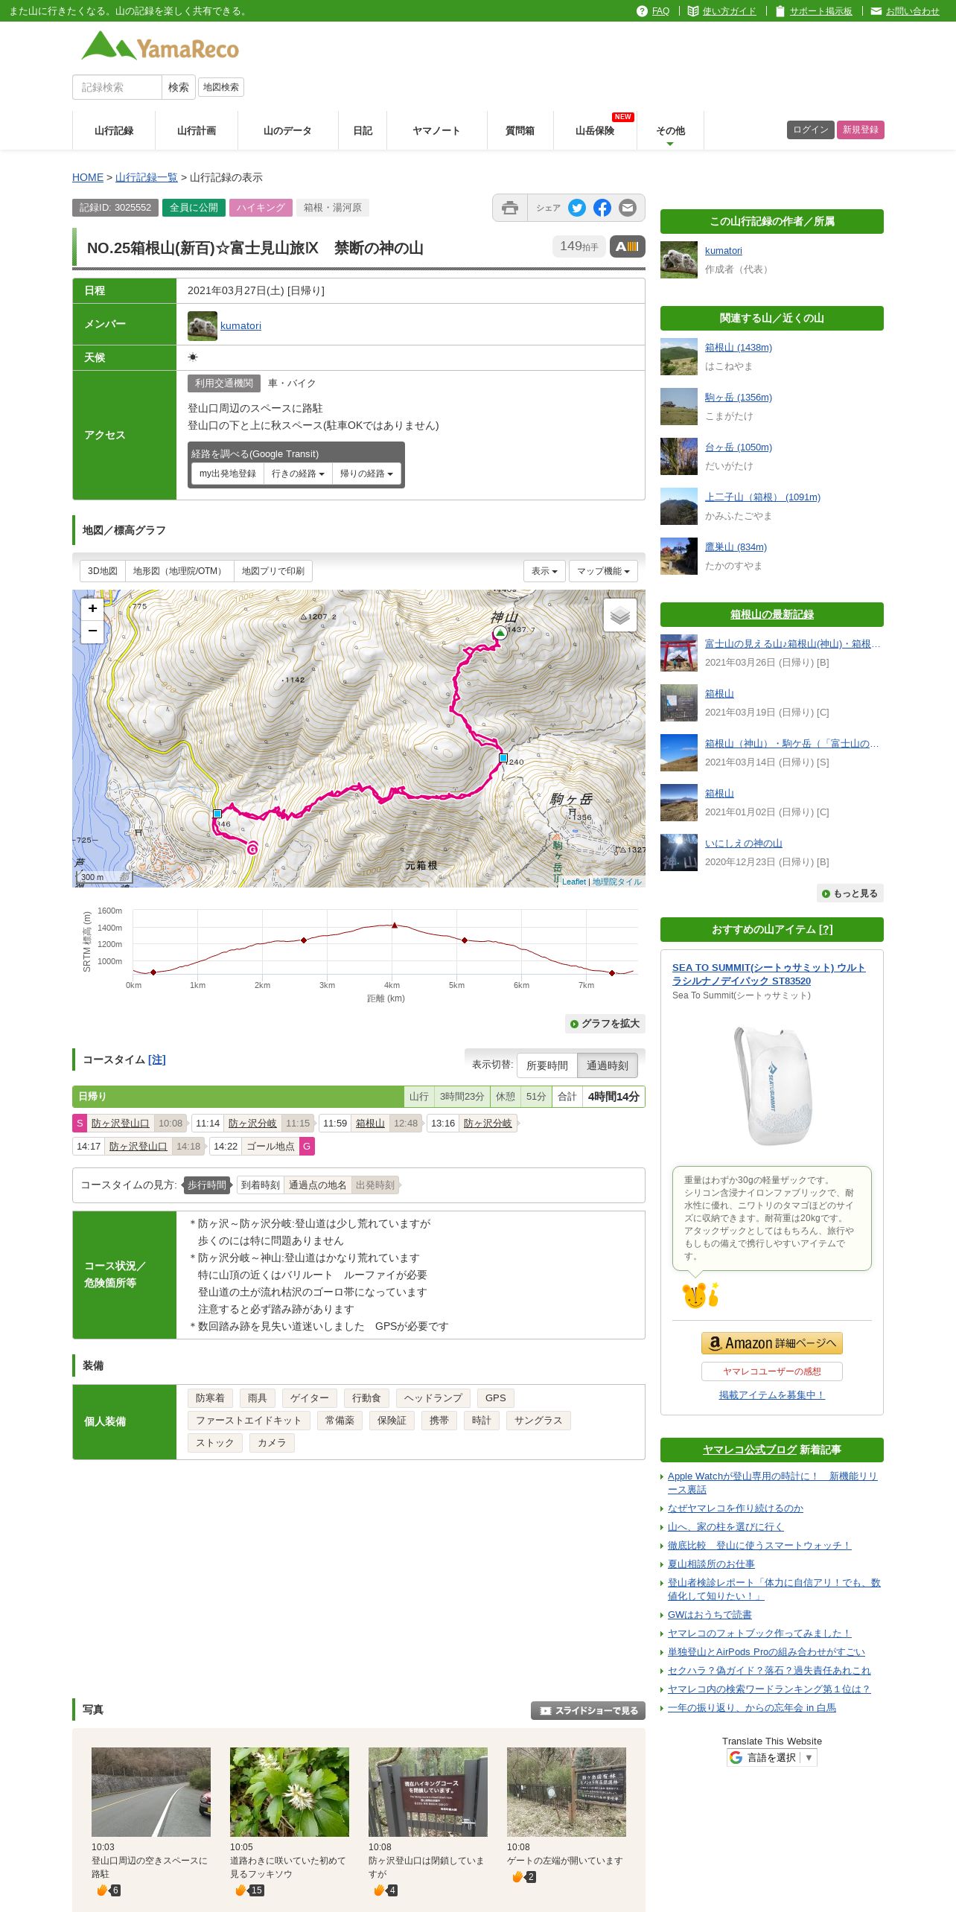956x1912 pixels.
Task: Select the 山のデータ menu item
Action: coord(287,130)
